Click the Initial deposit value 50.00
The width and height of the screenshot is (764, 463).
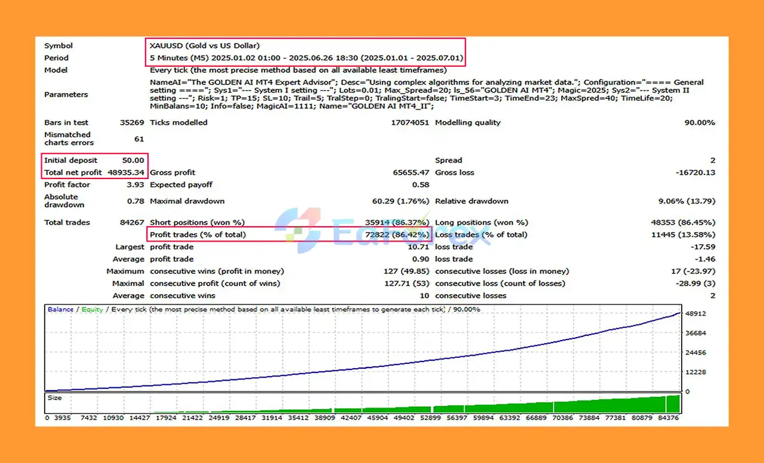point(133,160)
